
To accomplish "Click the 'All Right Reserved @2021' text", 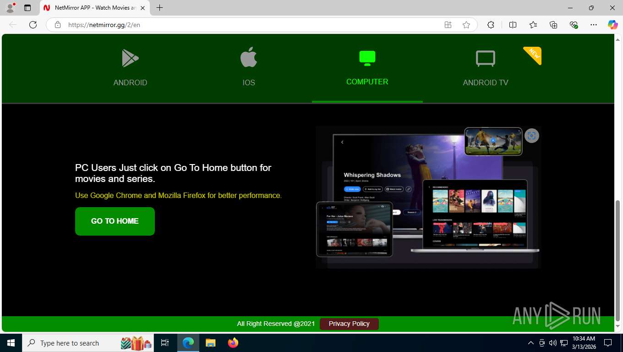I will pos(276,324).
